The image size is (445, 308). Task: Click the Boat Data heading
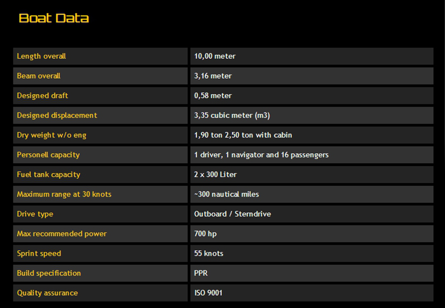(x=54, y=18)
